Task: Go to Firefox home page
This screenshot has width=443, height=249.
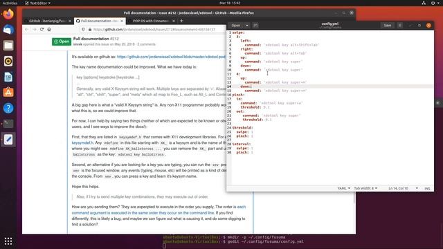Action: [49, 29]
